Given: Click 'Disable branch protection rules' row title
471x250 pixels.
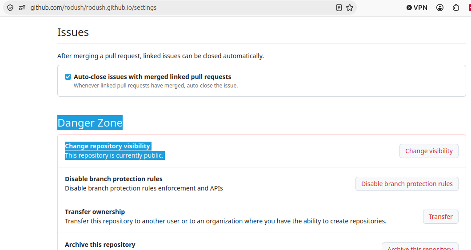Looking at the screenshot, I should point(114,179).
